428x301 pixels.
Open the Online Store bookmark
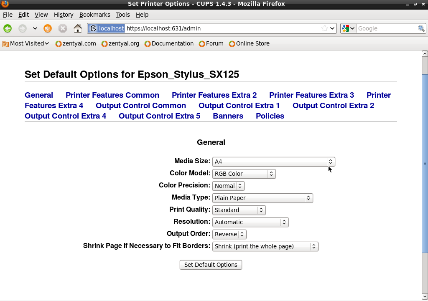click(x=249, y=43)
